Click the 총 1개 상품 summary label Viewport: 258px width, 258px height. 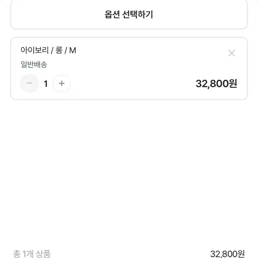click(32, 254)
